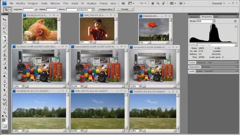
Task: Select the Brush tool
Action: point(4,50)
